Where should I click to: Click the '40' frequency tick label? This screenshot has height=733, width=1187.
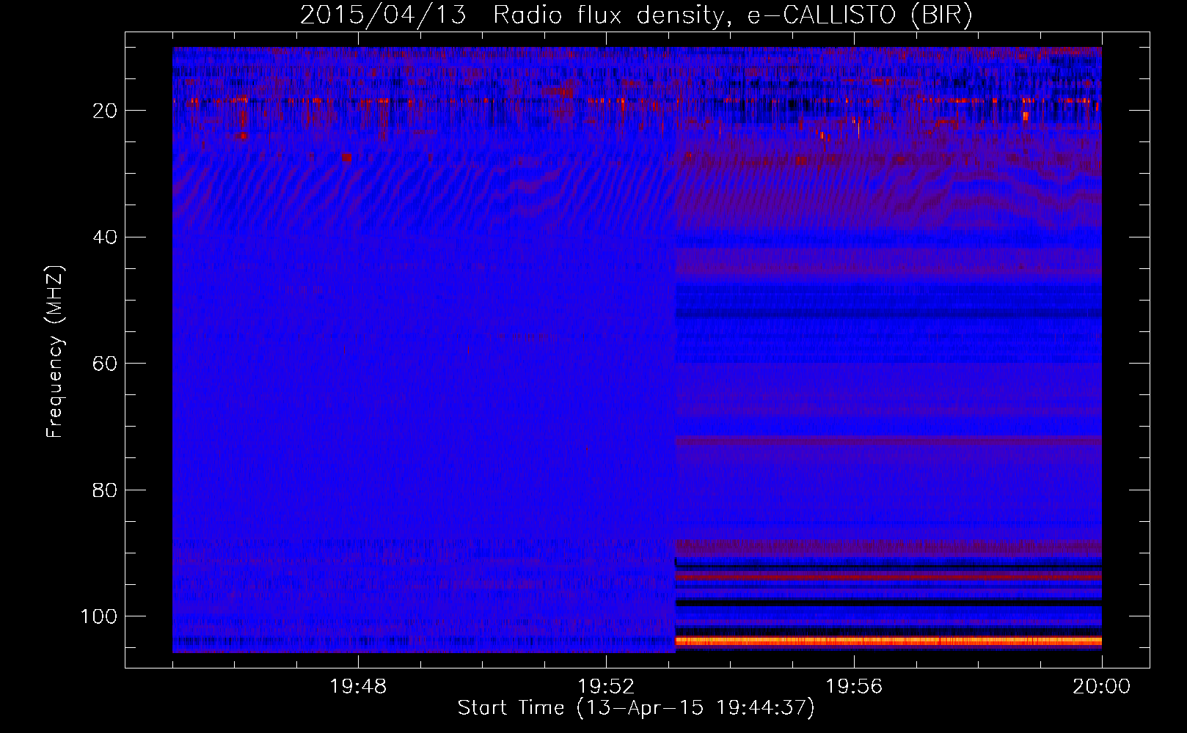(105, 237)
